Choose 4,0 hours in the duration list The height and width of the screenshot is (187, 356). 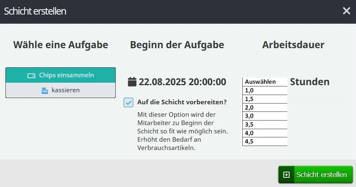click(265, 133)
